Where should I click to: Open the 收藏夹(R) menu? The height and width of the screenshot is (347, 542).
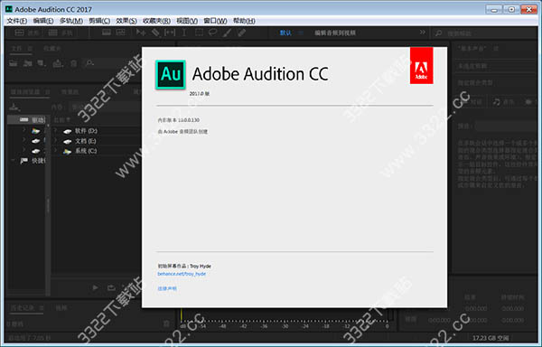[x=156, y=21]
